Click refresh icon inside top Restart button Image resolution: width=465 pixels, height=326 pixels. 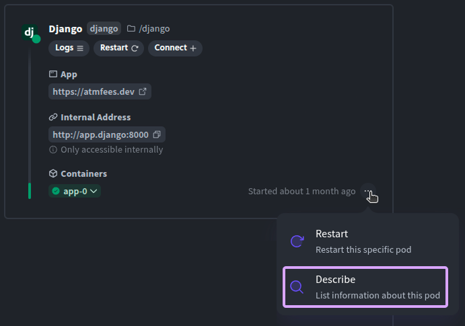(135, 48)
